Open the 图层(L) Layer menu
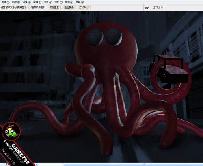 coord(16,2)
